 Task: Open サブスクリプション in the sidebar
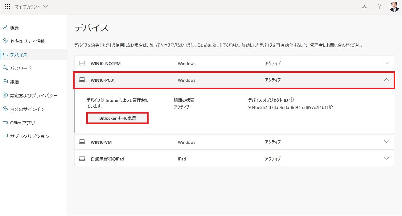(x=33, y=136)
